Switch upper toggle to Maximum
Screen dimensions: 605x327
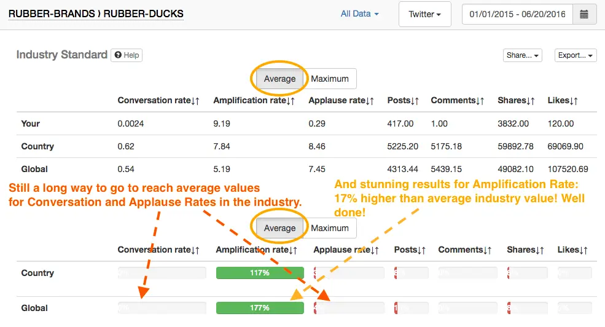click(x=330, y=79)
